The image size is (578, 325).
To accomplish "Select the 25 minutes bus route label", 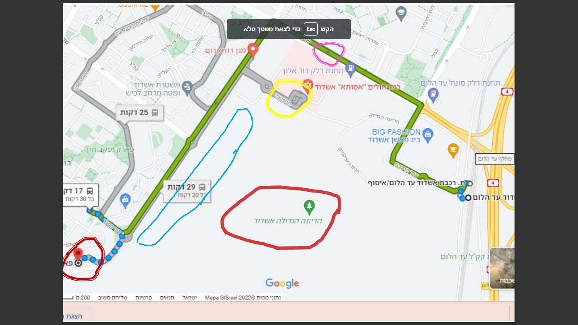I will pyautogui.click(x=140, y=113).
